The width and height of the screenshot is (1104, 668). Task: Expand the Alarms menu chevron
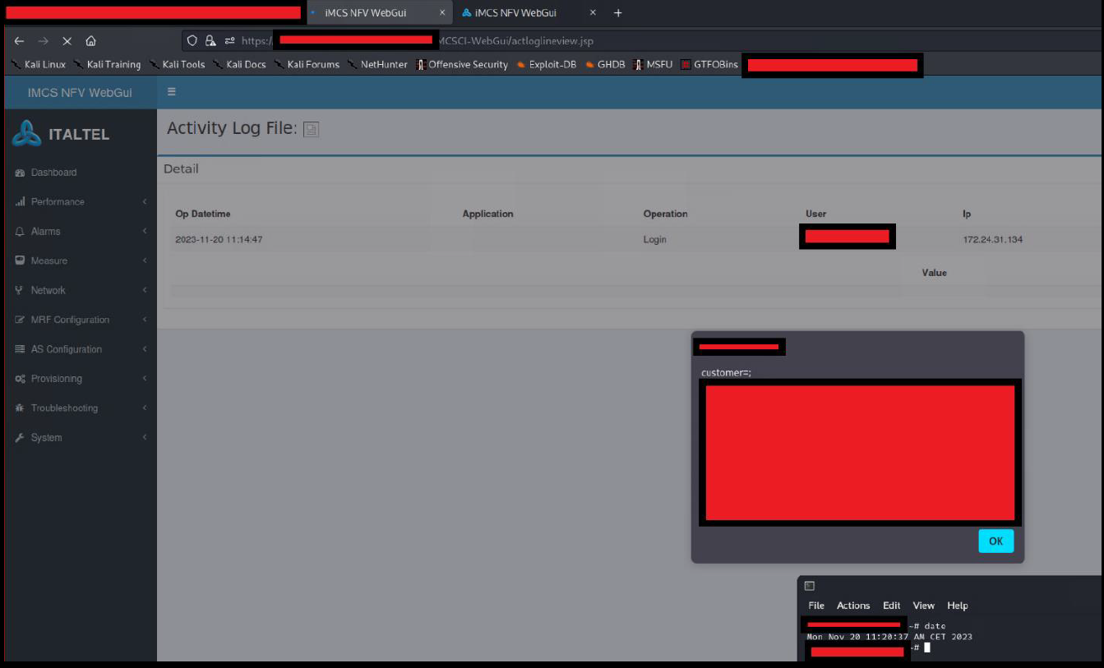145,232
